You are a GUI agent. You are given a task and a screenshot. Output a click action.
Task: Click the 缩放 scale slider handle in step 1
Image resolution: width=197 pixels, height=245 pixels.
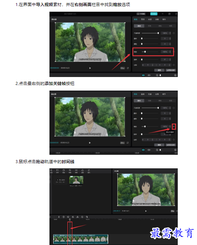tap(145, 52)
